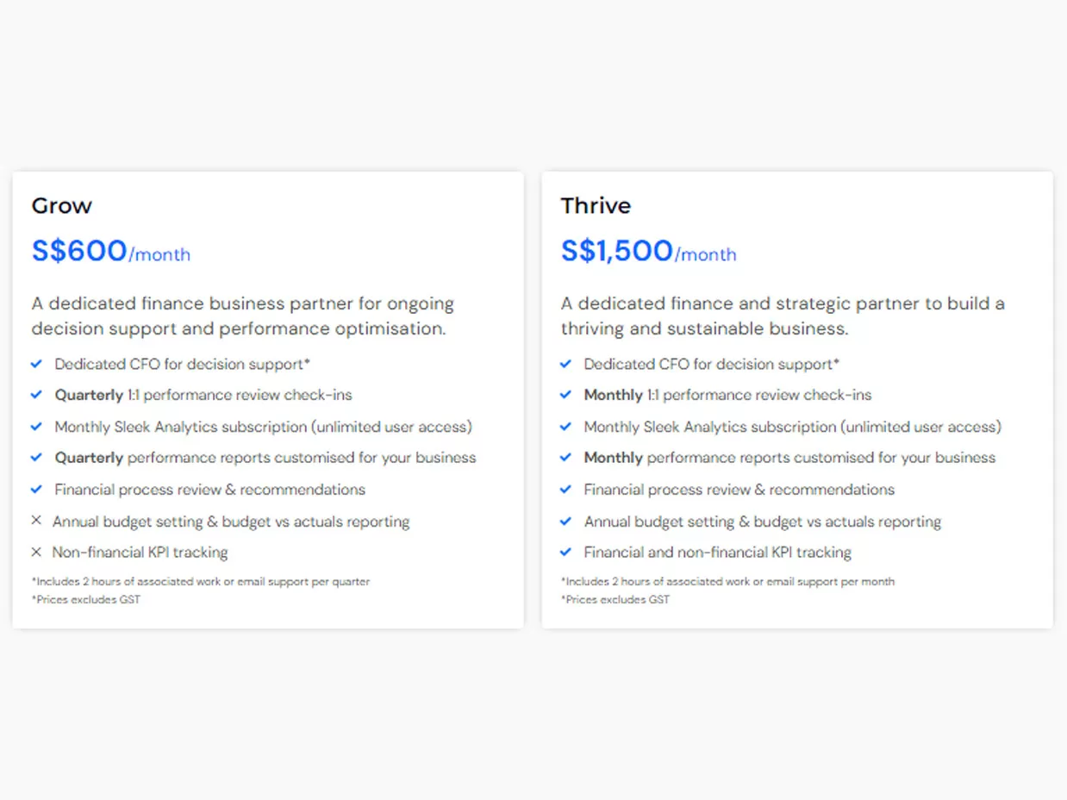Click the checkmark beside Grow's Dedicated CFO feature
Screen dimensions: 1067x800
[37, 364]
